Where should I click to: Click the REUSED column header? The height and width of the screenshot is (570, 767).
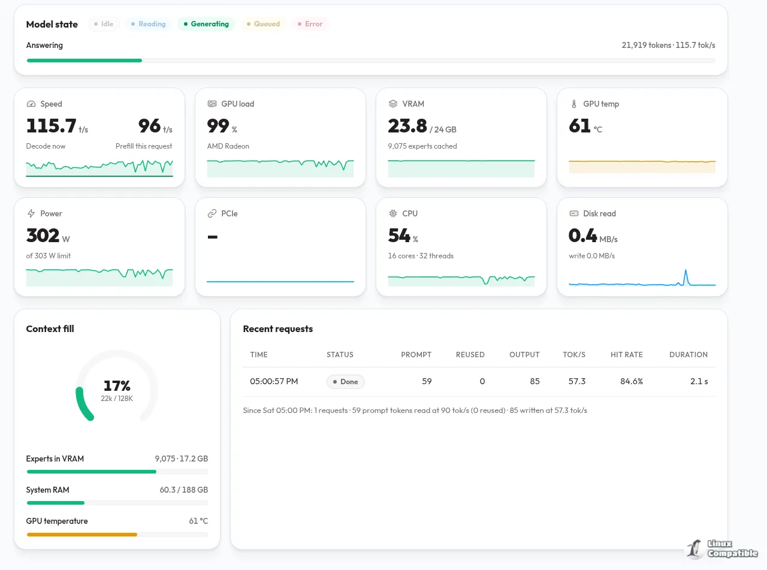[x=470, y=355]
